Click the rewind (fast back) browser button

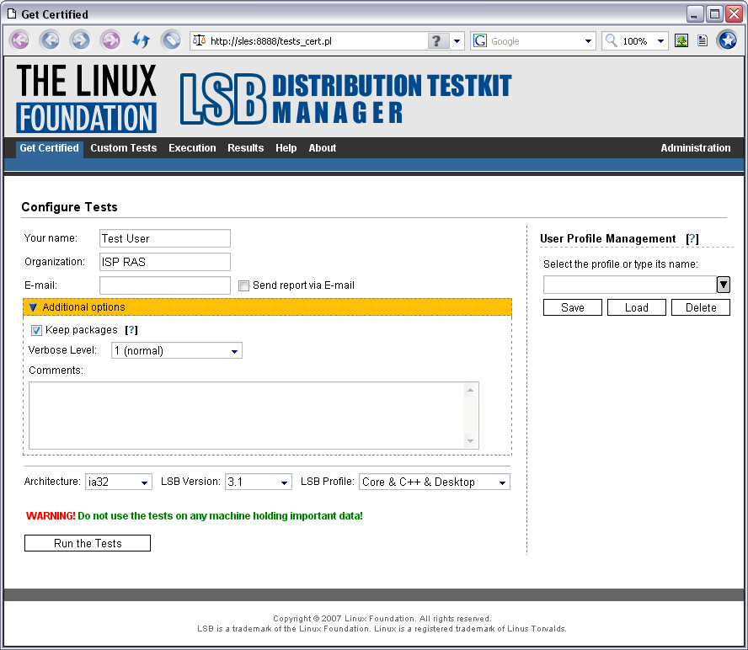[x=20, y=40]
